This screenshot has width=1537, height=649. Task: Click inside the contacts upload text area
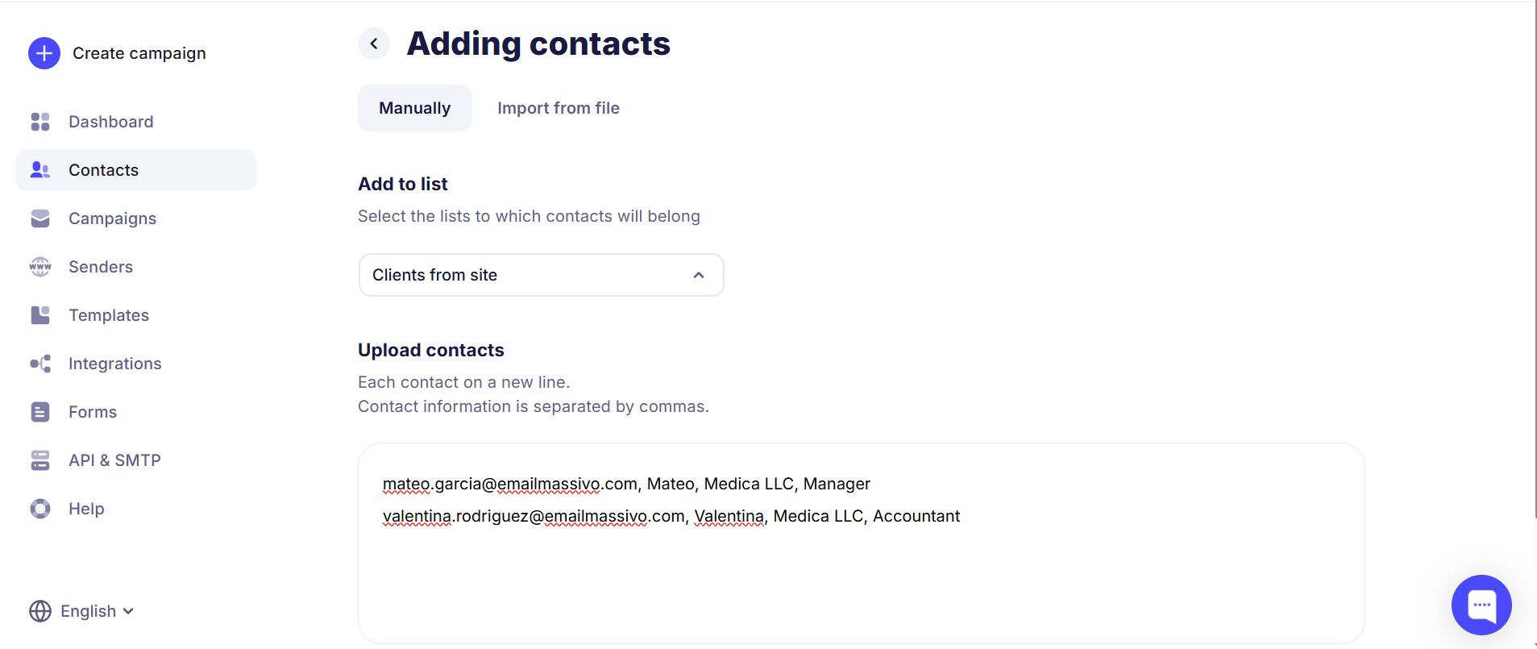tap(861, 572)
